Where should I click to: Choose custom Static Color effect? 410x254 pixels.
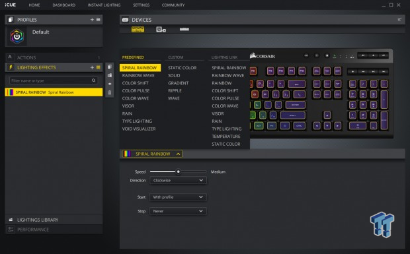pos(183,68)
